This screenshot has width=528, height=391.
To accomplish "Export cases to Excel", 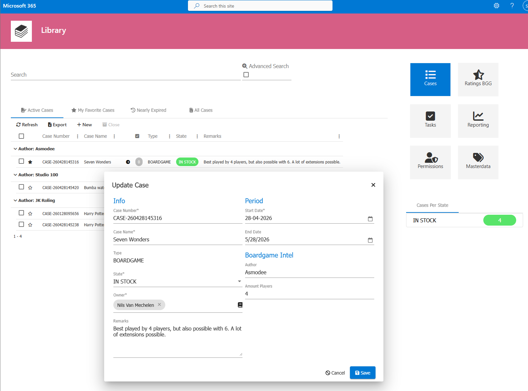I will [x=57, y=125].
